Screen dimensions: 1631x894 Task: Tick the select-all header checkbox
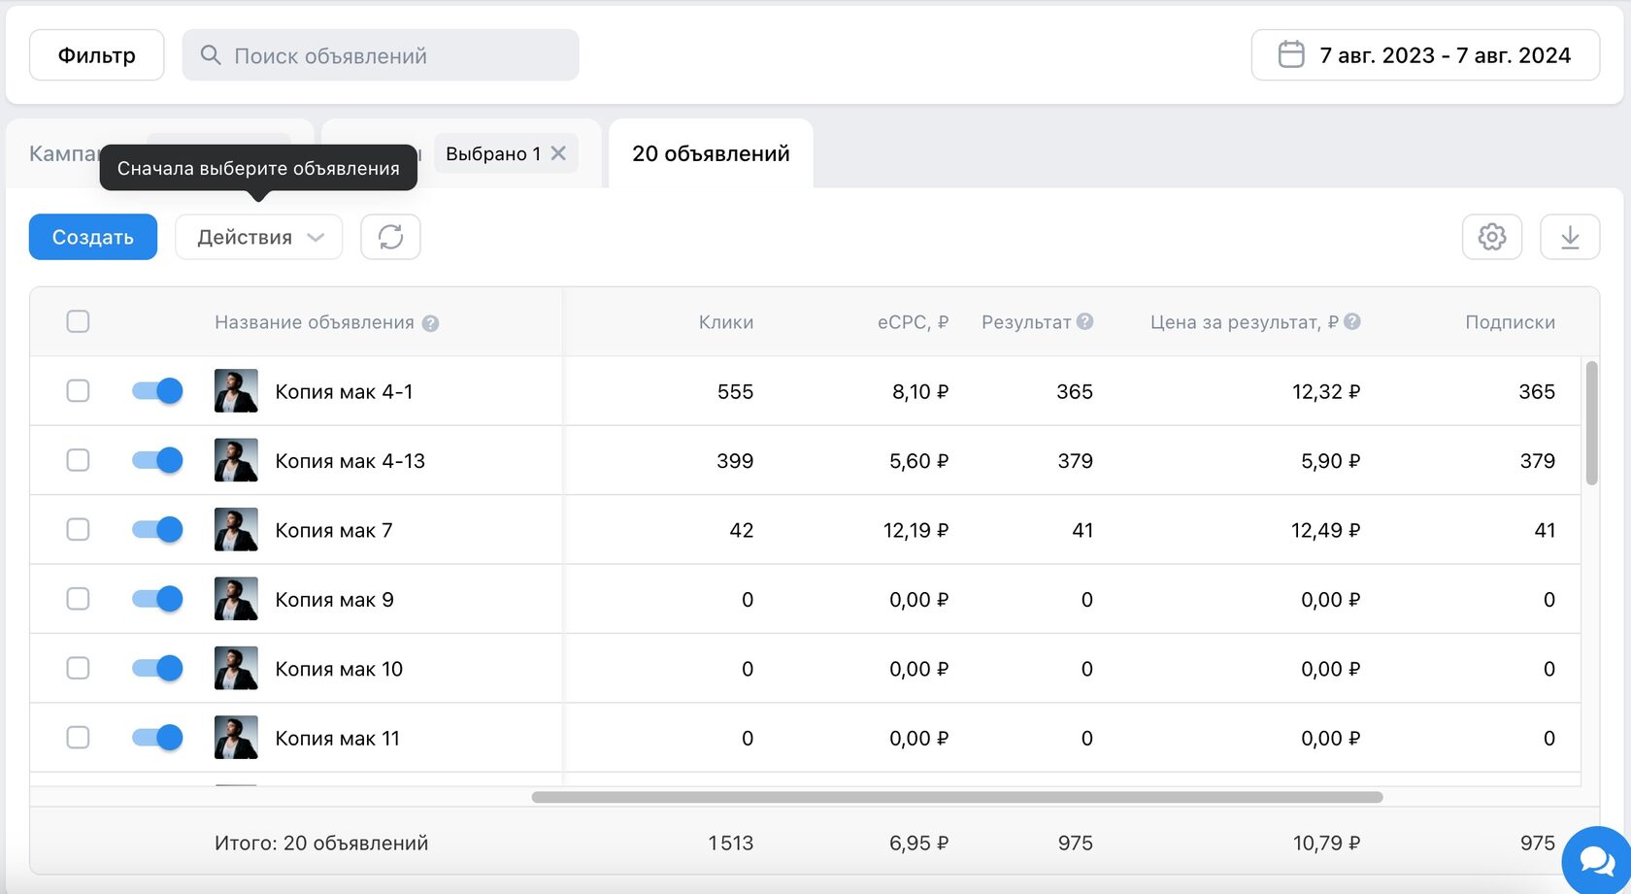coord(78,321)
